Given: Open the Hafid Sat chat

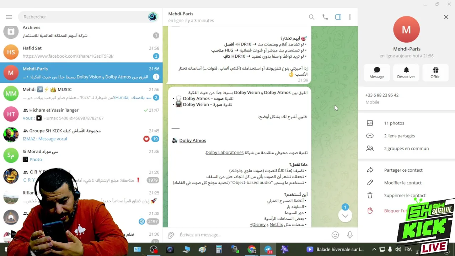Looking at the screenshot, I should tap(81, 52).
